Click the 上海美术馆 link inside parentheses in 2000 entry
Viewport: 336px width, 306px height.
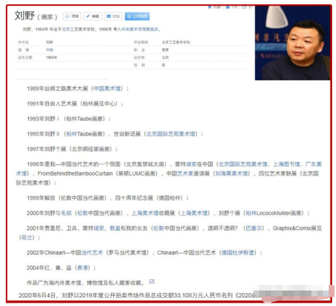pyautogui.click(x=194, y=213)
